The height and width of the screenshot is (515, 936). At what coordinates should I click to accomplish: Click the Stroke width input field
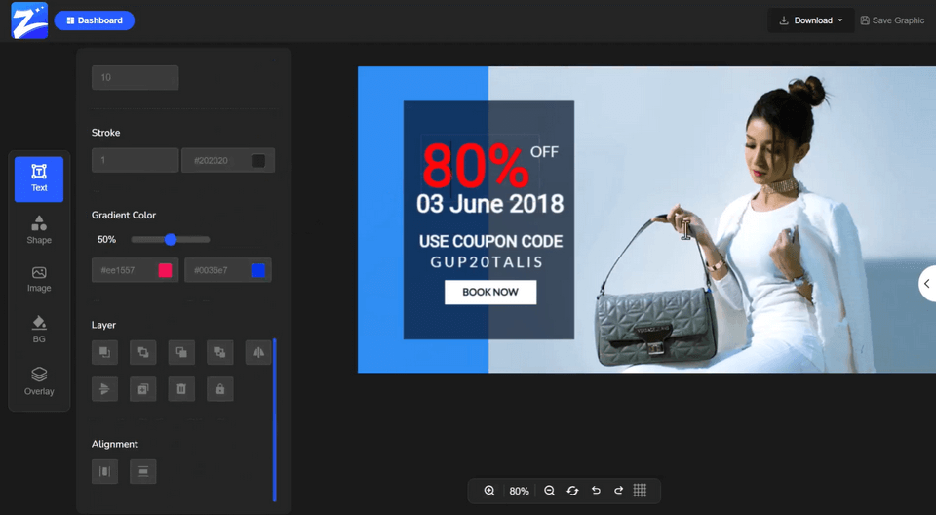[135, 160]
